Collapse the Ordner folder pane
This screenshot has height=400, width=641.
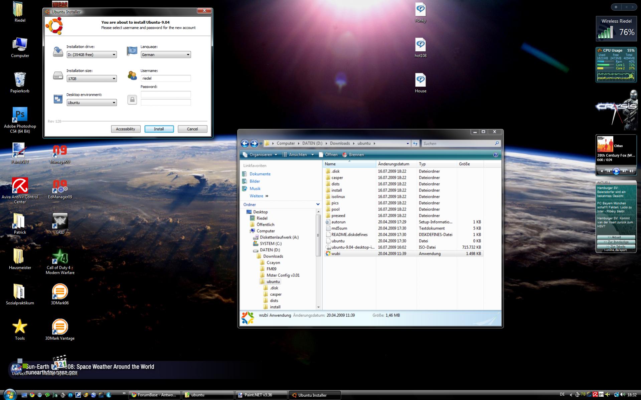318,205
